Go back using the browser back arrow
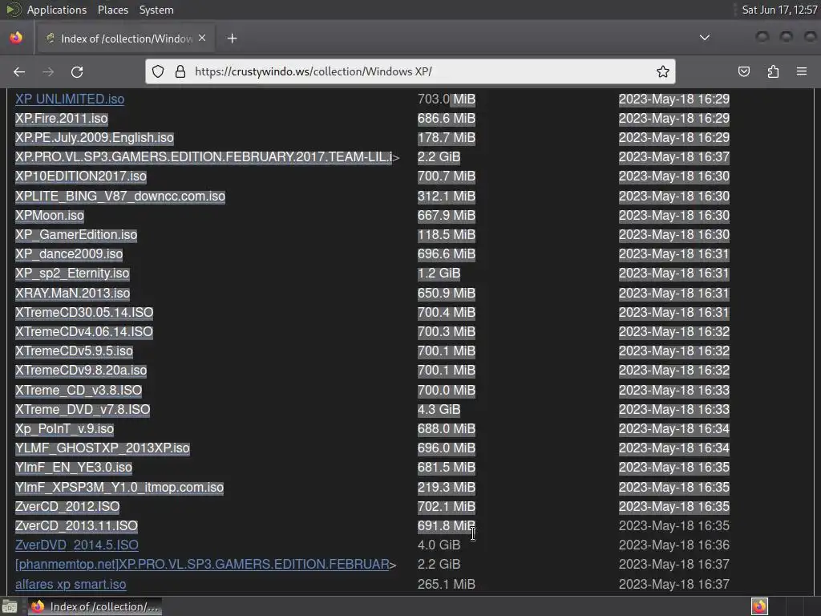This screenshot has height=616, width=821. coord(19,71)
